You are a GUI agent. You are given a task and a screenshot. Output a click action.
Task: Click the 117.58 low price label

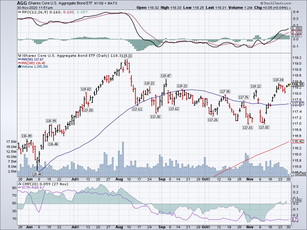[x=88, y=110]
